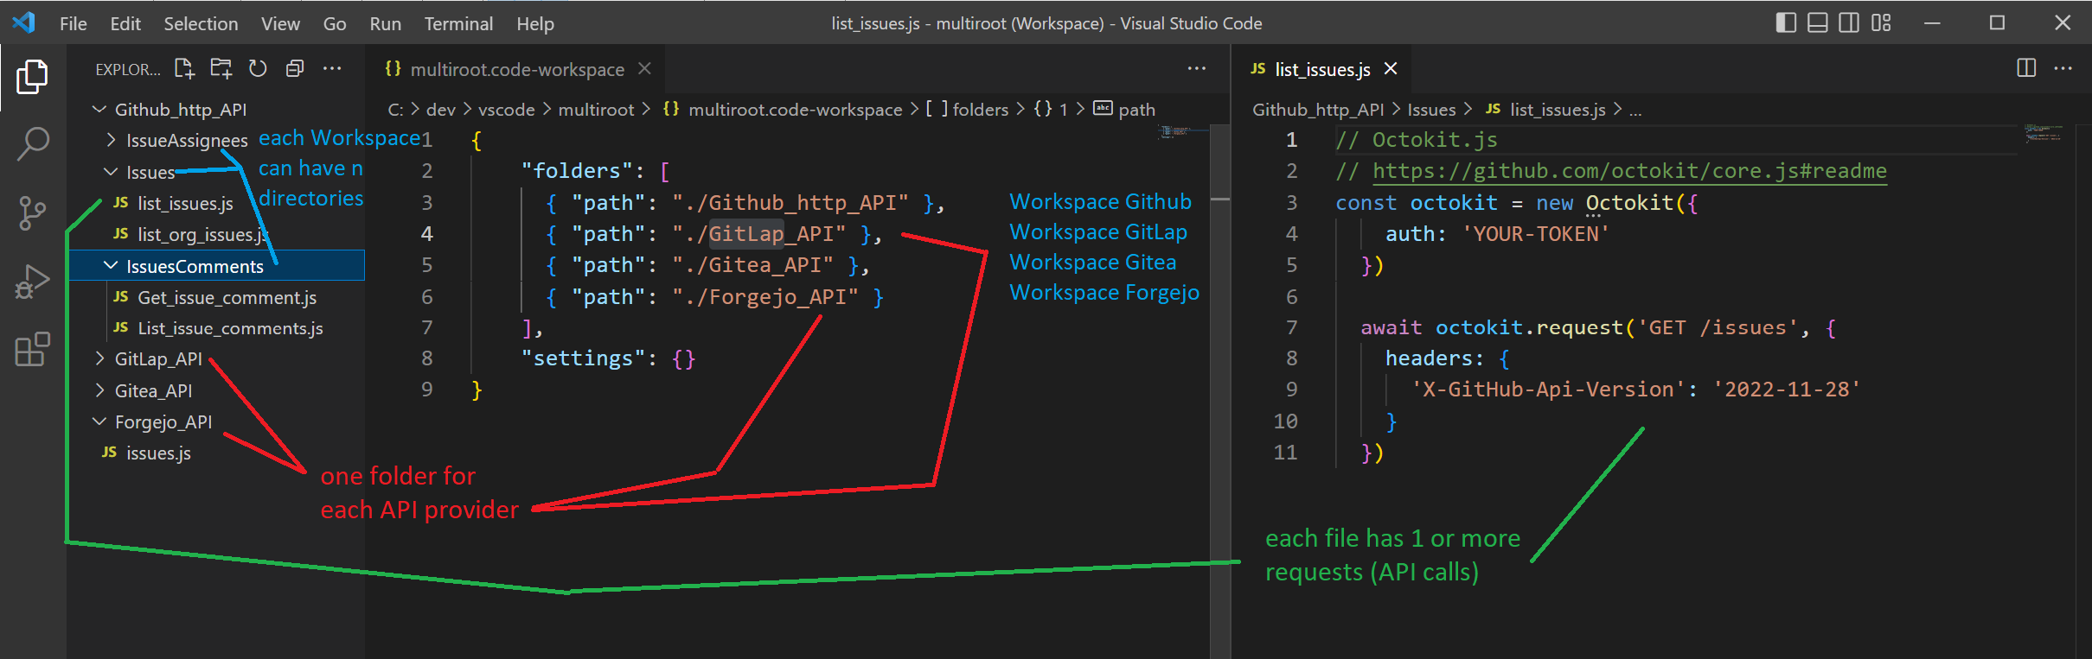Open the File menu

pyautogui.click(x=74, y=23)
